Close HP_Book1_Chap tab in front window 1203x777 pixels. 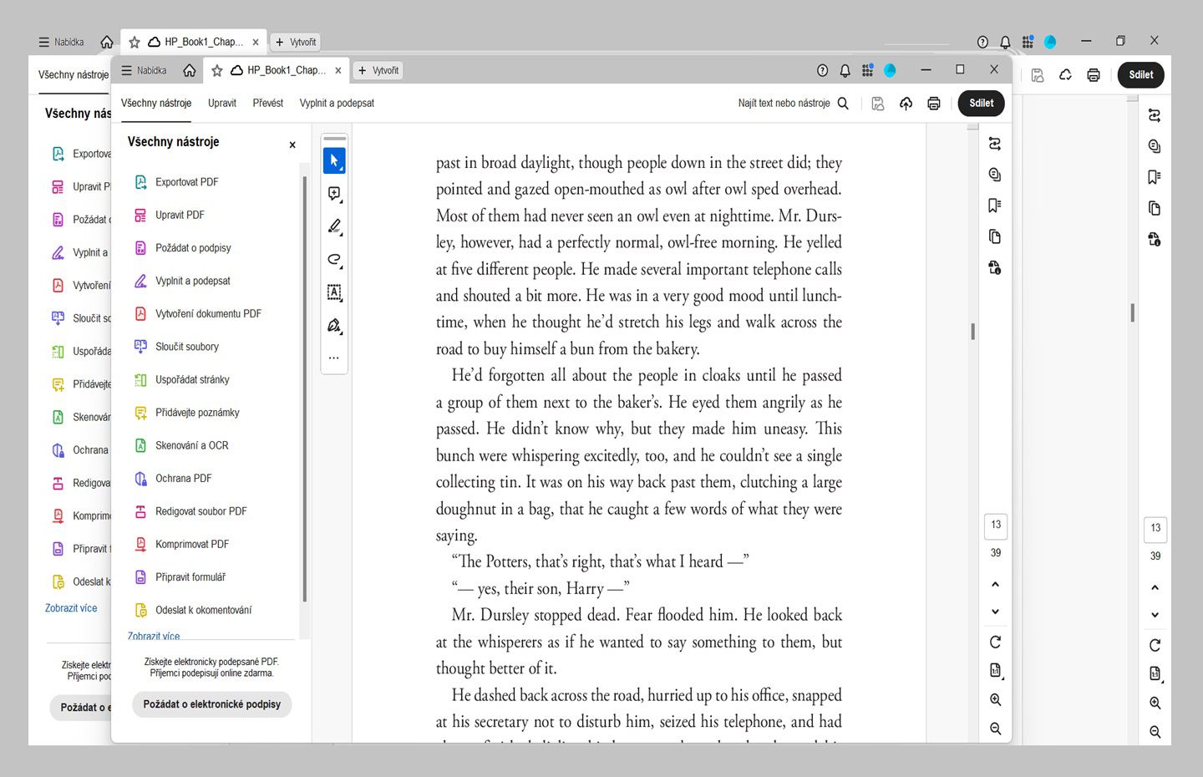tap(338, 70)
